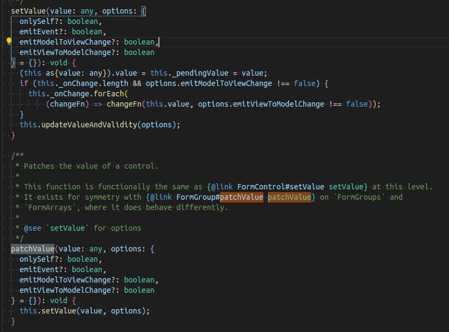Click the yellow lightbulb code action icon
The width and height of the screenshot is (449, 332).
coord(9,41)
